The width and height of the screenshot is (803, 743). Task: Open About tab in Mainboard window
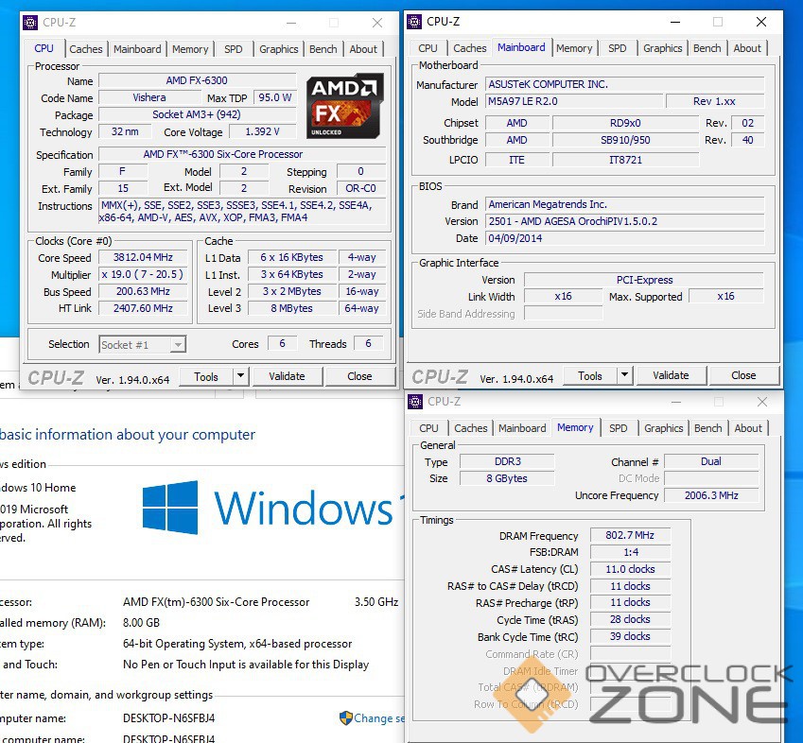click(x=747, y=48)
